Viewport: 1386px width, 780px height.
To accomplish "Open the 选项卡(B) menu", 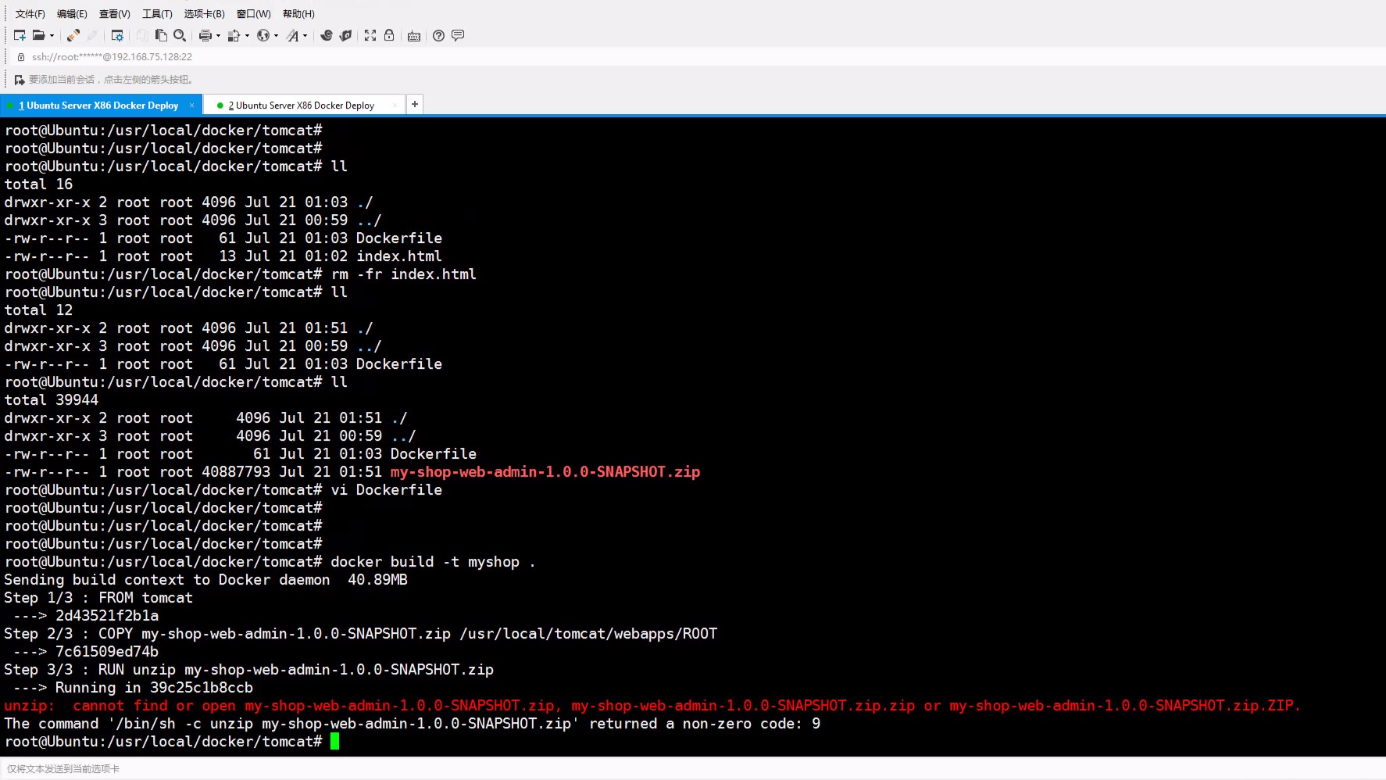I will pos(204,14).
